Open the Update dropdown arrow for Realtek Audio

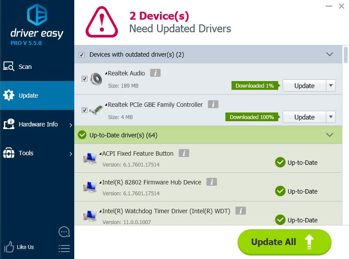pos(331,85)
